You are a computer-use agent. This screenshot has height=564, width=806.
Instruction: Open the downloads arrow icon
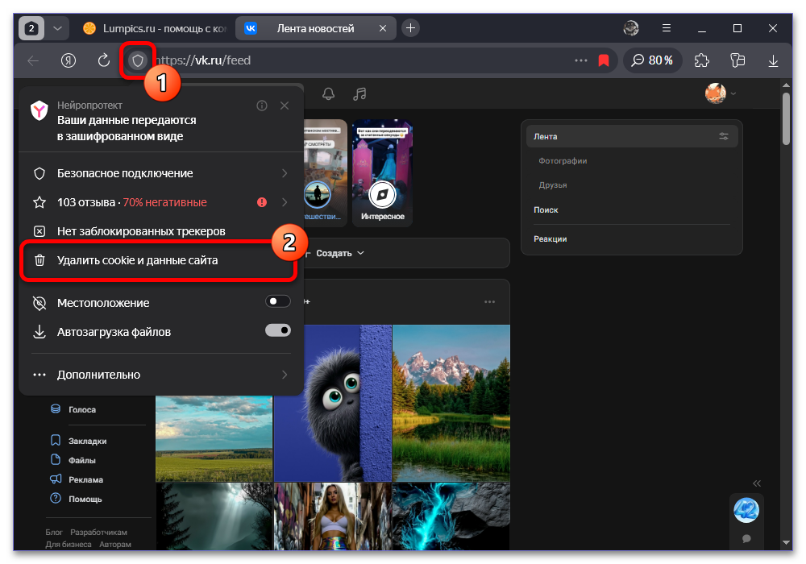(773, 60)
